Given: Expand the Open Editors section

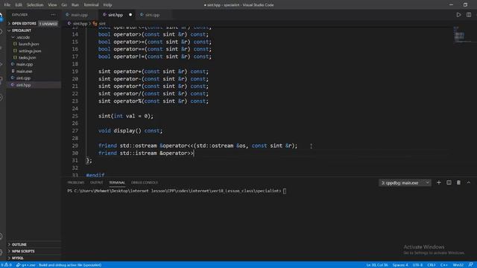Looking at the screenshot, I should 34,23.
